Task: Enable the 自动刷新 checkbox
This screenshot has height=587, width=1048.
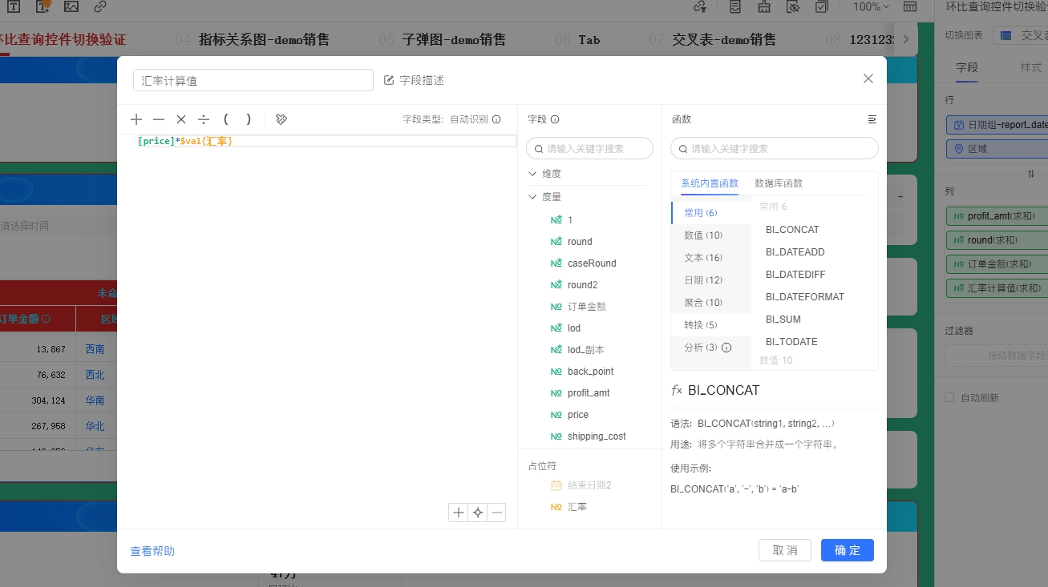Action: 950,398
